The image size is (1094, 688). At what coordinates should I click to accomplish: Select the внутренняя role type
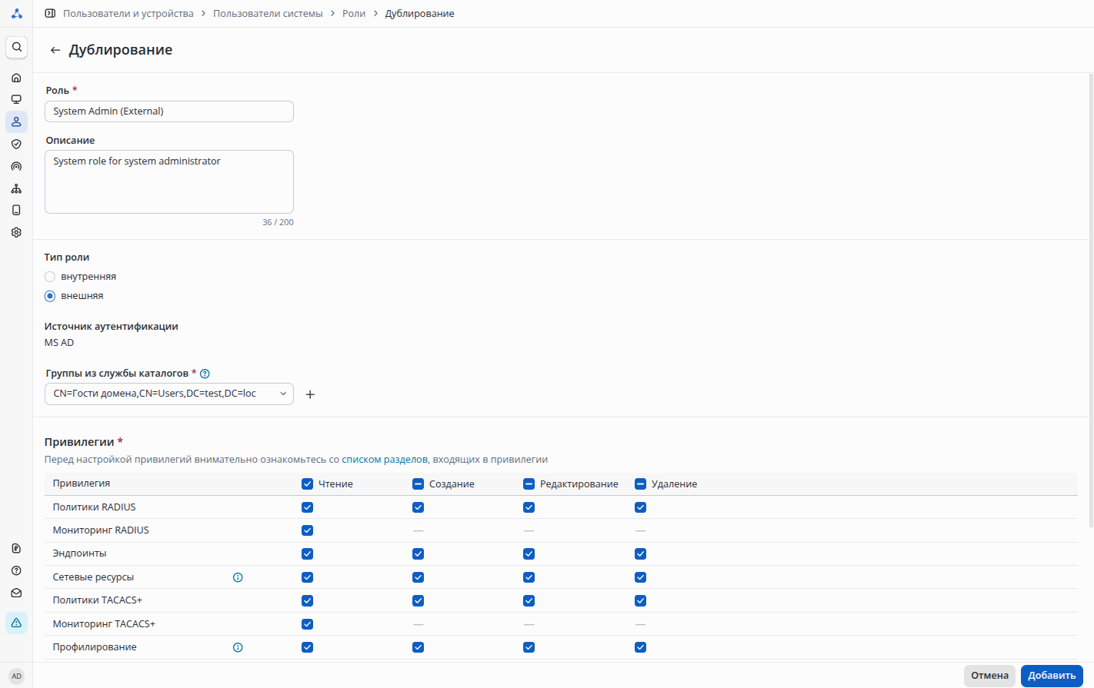click(x=50, y=277)
